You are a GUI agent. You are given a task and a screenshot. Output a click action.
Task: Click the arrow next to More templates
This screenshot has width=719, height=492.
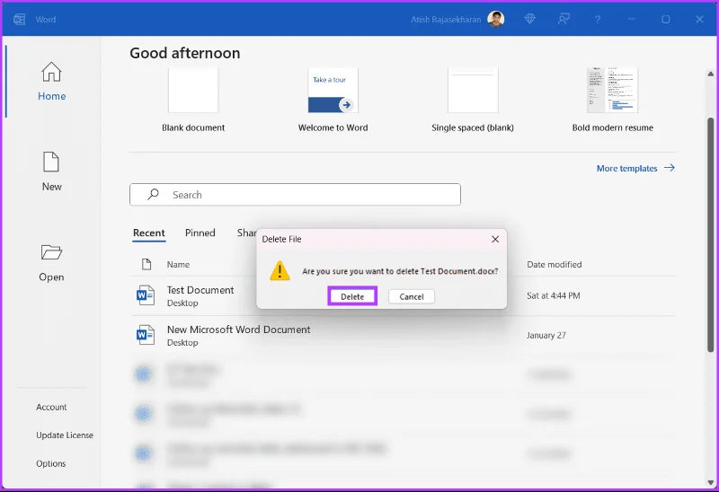(x=670, y=168)
